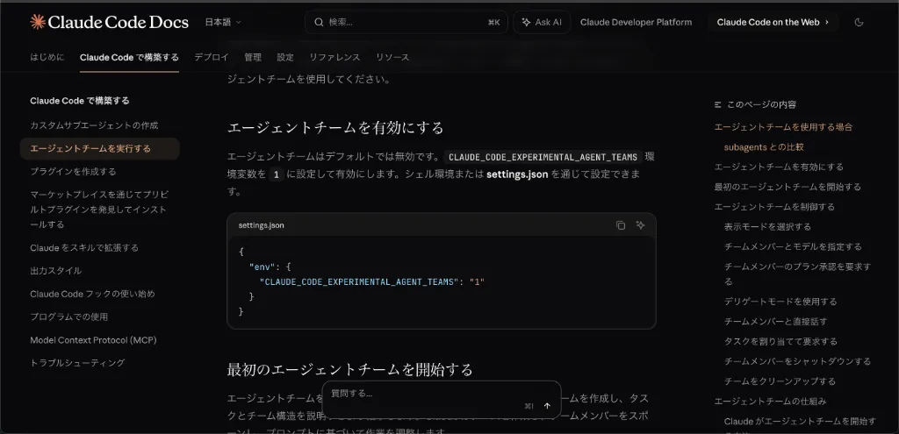Click the エージェントチームを有効にする heading
Image resolution: width=899 pixels, height=434 pixels.
tap(335, 127)
